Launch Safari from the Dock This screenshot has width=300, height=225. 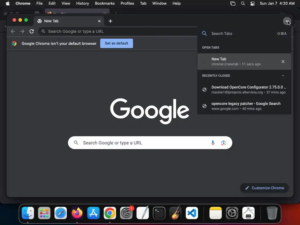click(61, 213)
